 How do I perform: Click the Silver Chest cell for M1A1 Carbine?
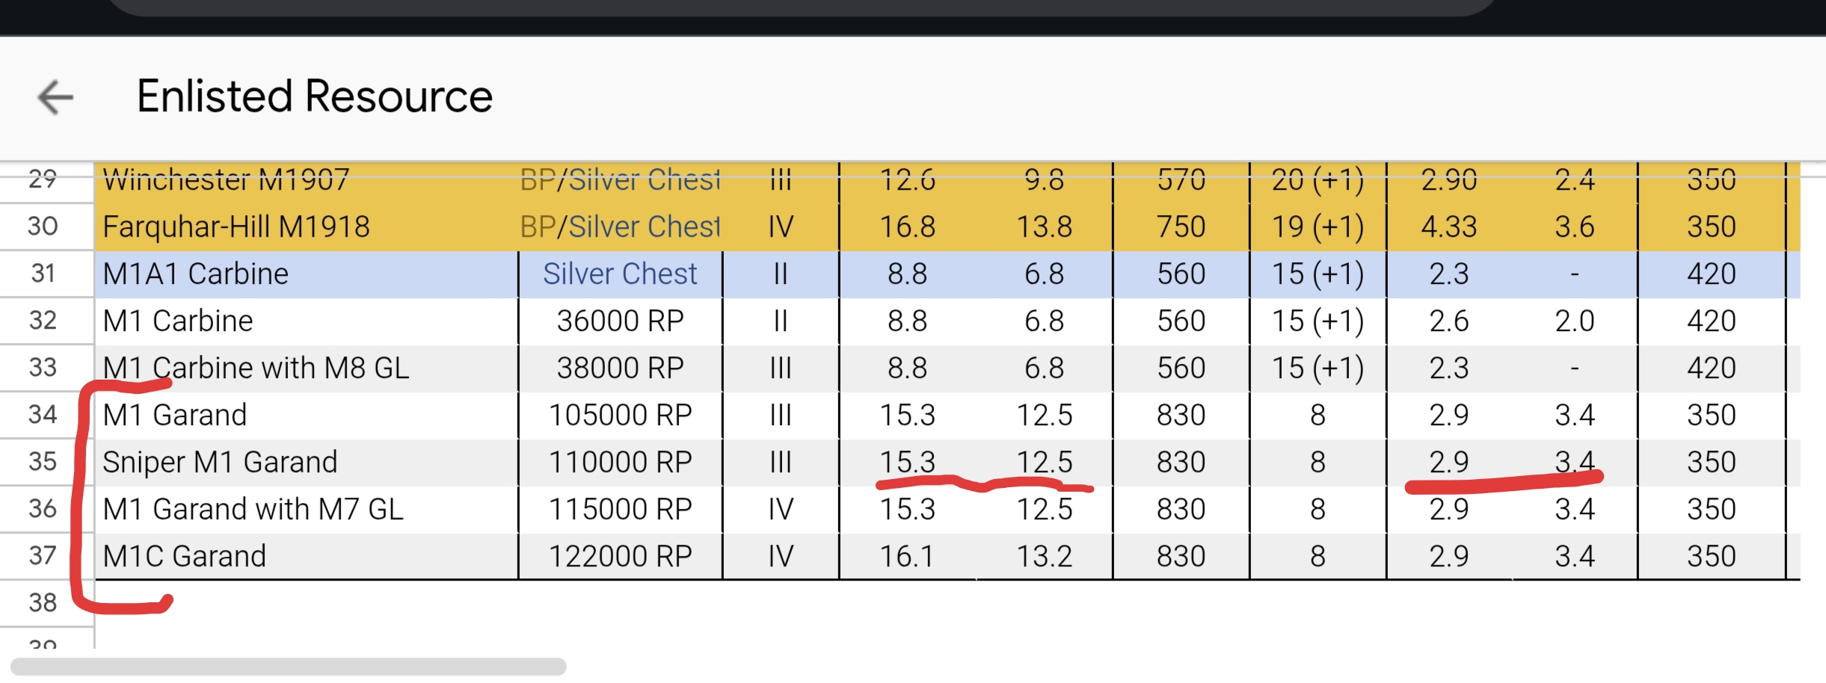(x=620, y=273)
